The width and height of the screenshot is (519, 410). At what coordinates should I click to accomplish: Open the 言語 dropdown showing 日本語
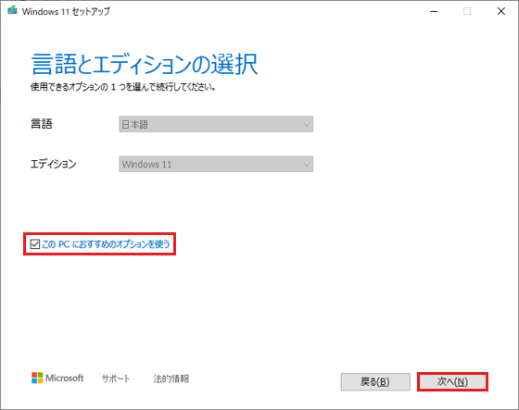[216, 124]
